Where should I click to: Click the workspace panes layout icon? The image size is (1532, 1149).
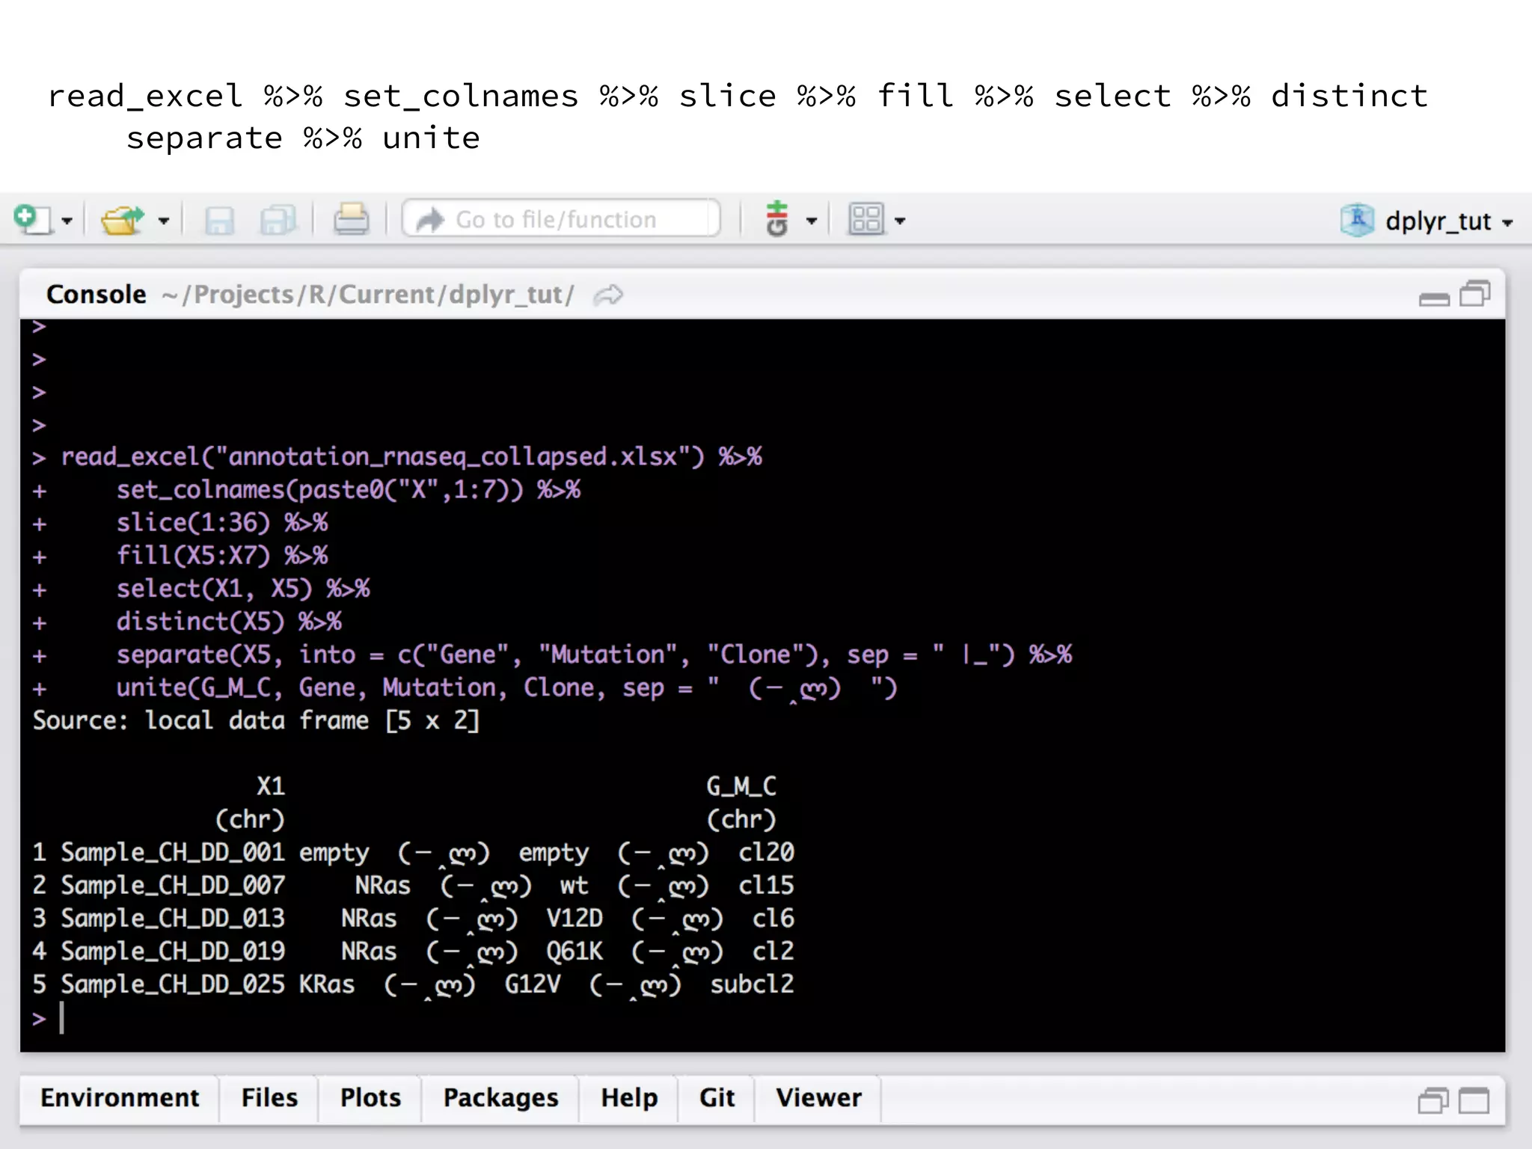pos(866,219)
